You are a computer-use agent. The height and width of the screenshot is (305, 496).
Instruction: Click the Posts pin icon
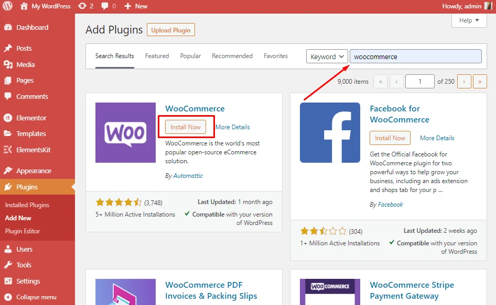[8, 48]
